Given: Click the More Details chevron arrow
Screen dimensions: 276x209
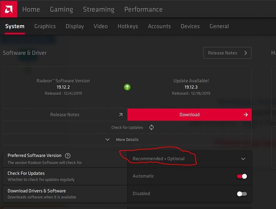Looking at the screenshot, I should click(x=107, y=140).
